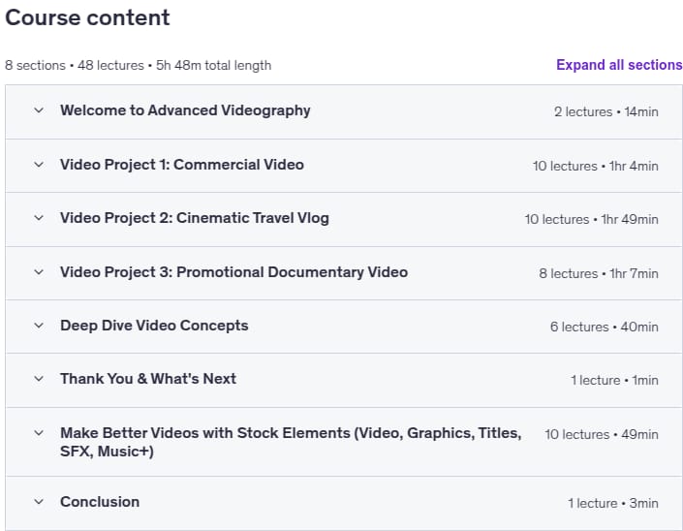The image size is (683, 531).
Task: Click the 10 lectures • 1hr 49min label
Action: pos(592,219)
